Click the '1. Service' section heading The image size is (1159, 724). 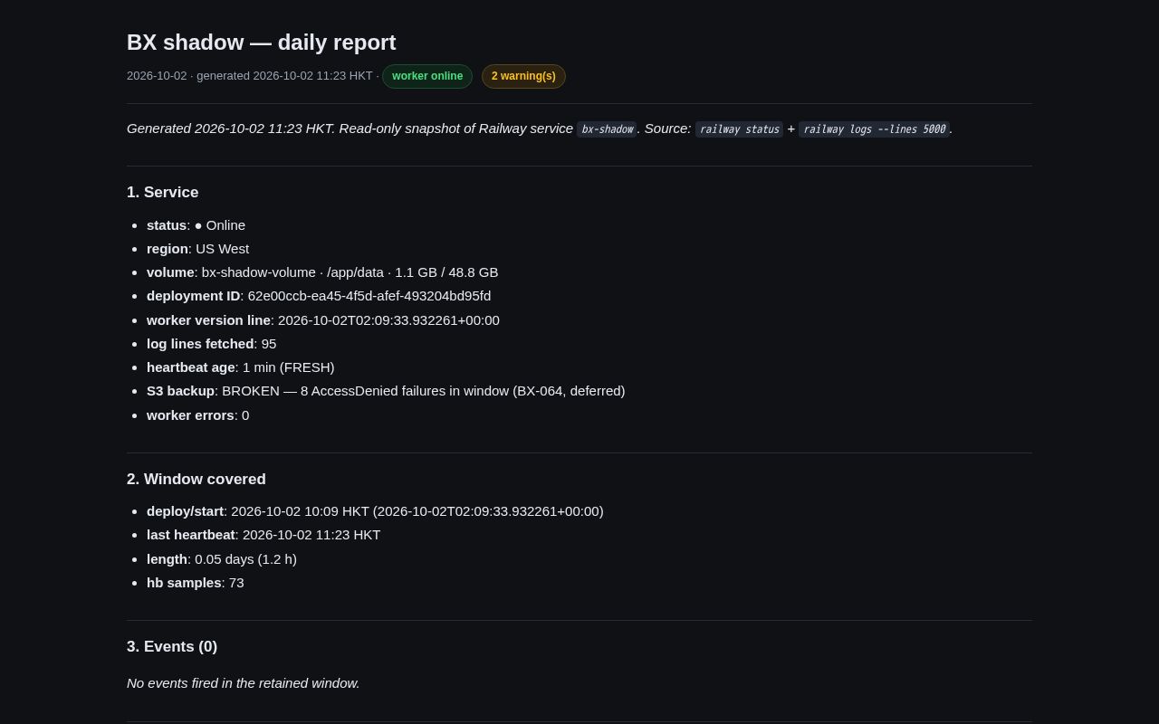163,192
